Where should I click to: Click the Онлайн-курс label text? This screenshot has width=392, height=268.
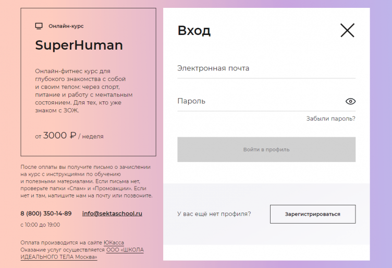coord(66,26)
